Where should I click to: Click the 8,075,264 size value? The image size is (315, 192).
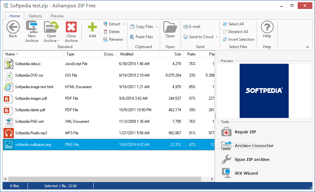point(173,75)
